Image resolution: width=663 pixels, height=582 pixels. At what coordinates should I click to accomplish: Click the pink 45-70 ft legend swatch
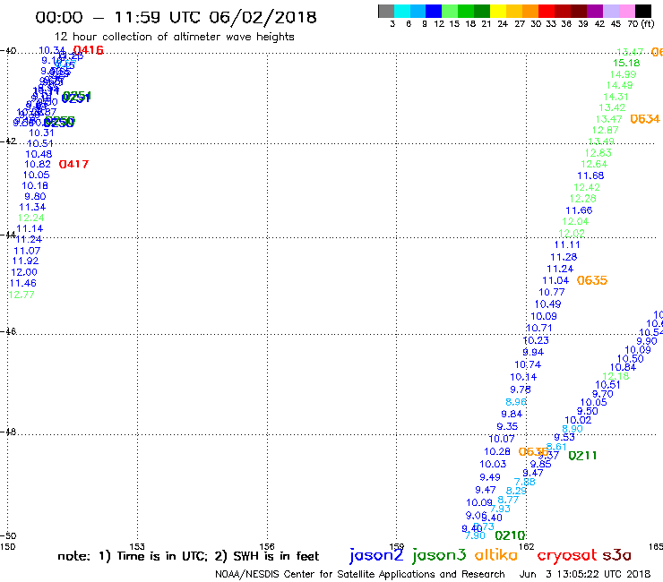coord(626,11)
